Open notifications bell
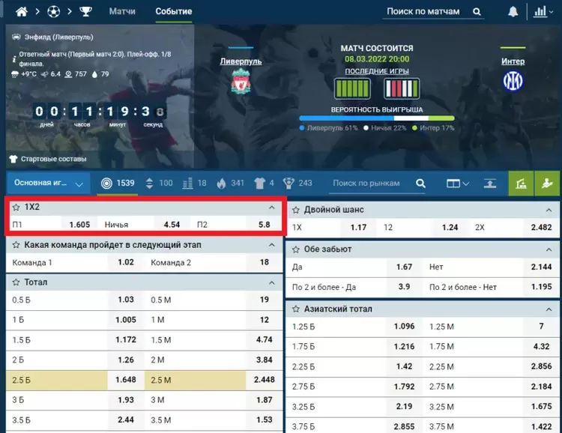562x433 pixels. (513, 11)
